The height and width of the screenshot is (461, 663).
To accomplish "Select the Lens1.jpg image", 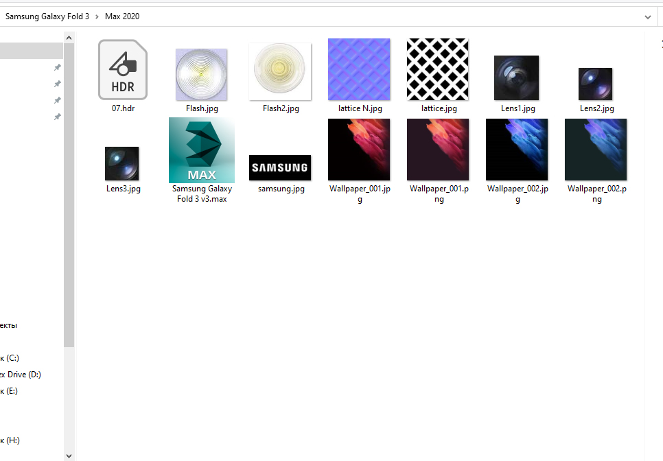I will pos(516,78).
